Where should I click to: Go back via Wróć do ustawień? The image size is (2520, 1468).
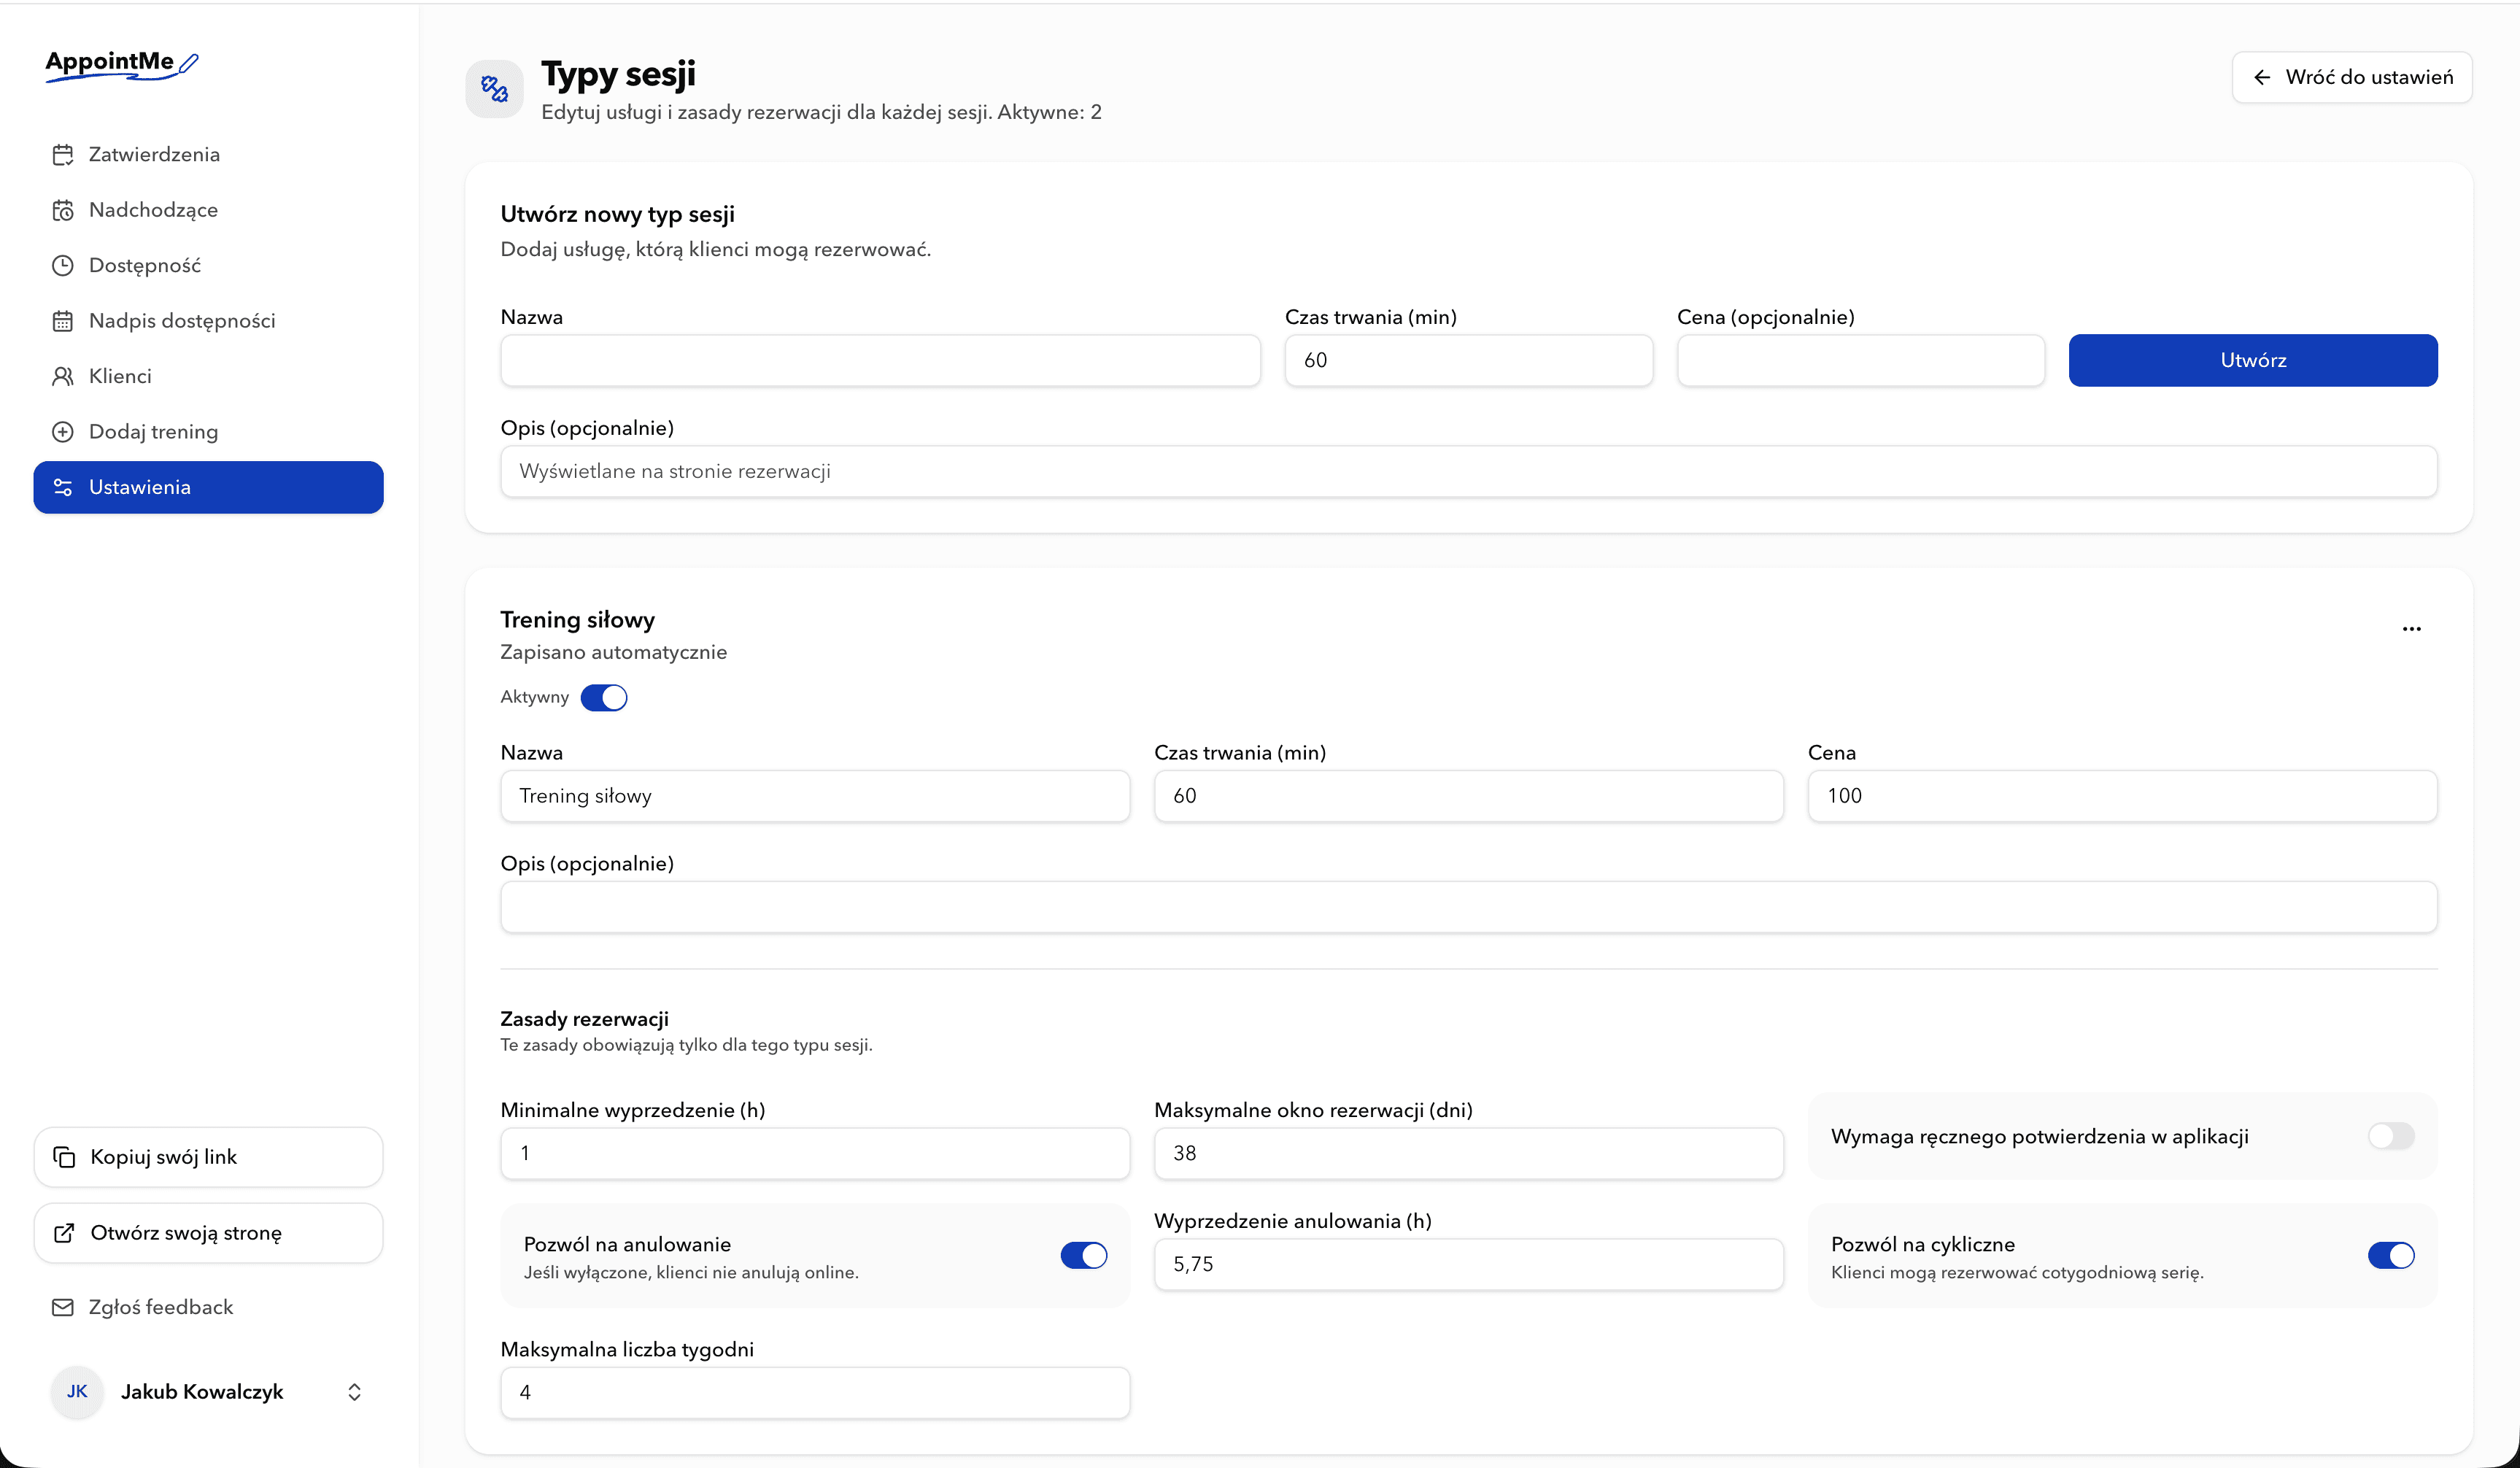tap(2351, 77)
